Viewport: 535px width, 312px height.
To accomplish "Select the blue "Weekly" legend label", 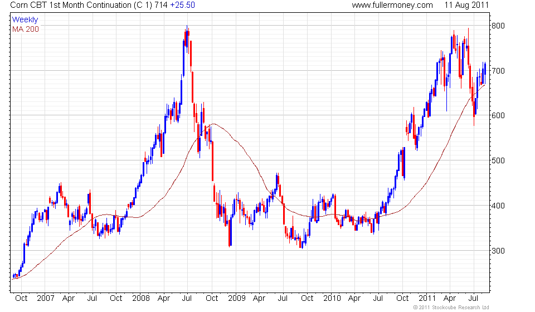I will click(x=25, y=19).
